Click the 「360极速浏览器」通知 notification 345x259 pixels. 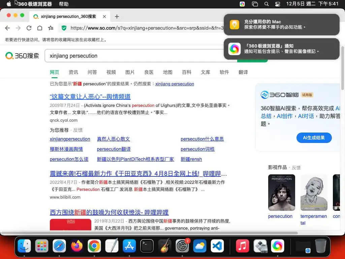pyautogui.click(x=282, y=49)
